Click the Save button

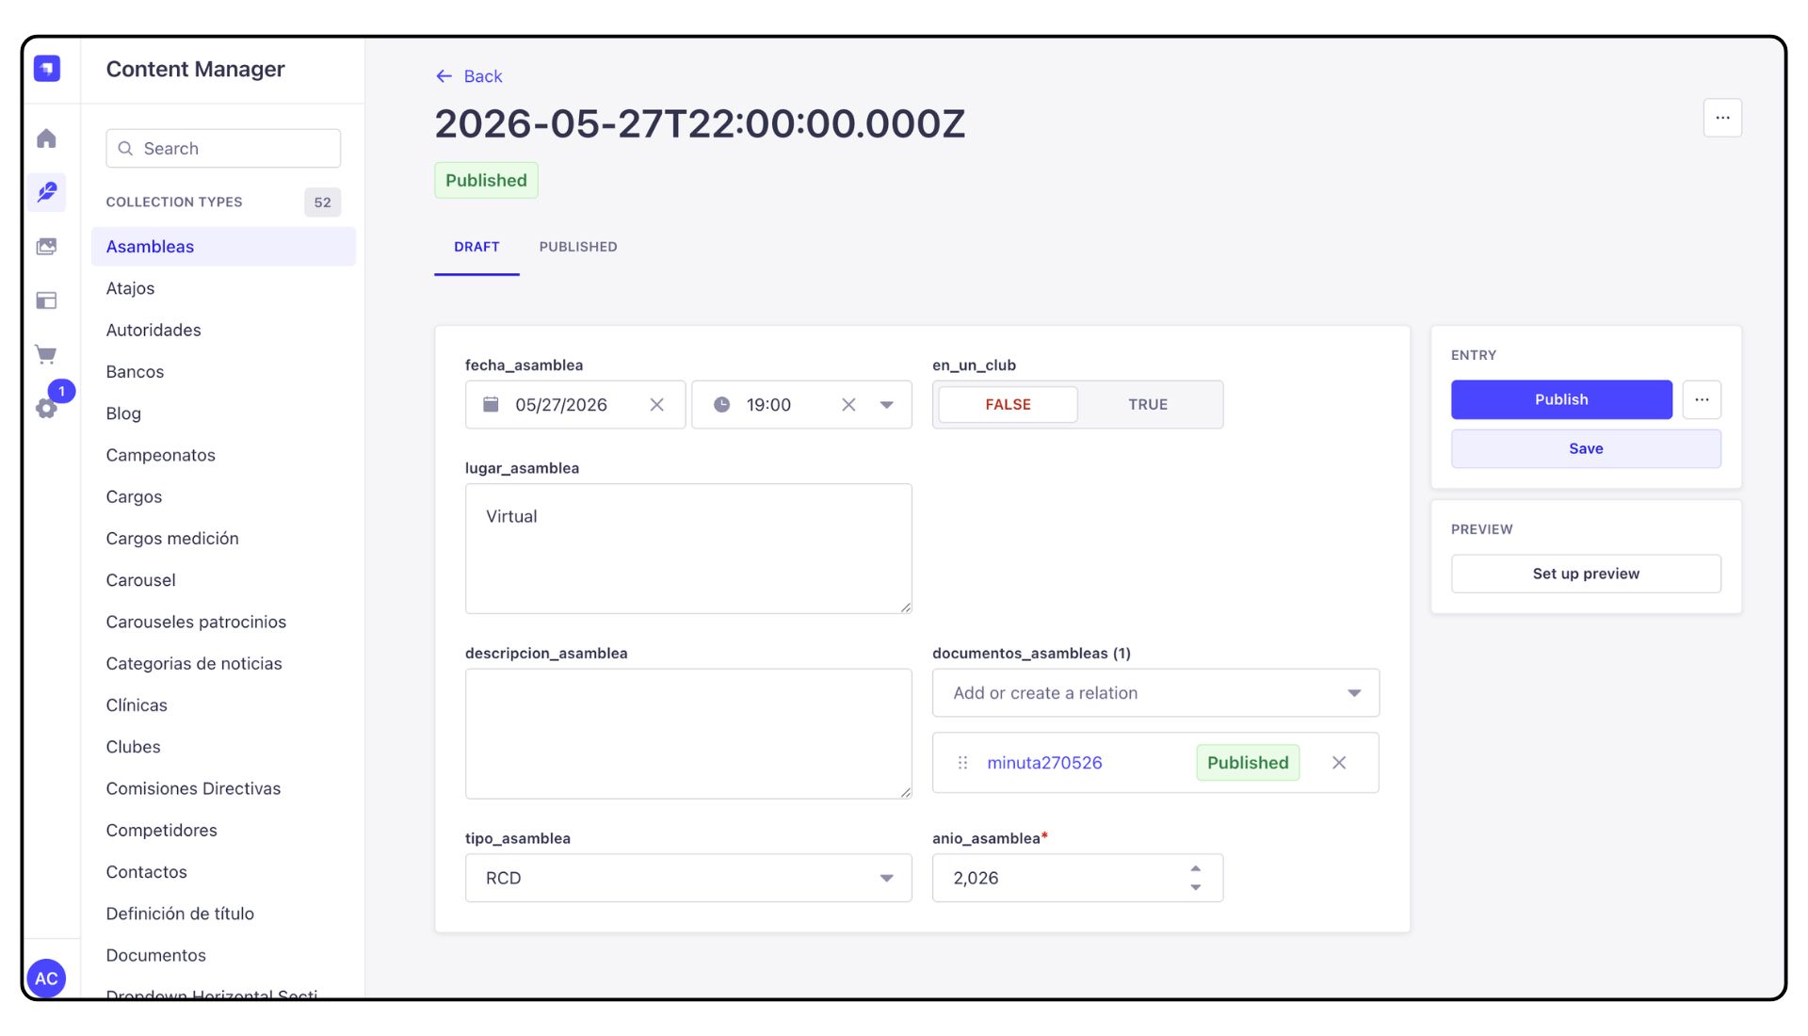coord(1586,448)
